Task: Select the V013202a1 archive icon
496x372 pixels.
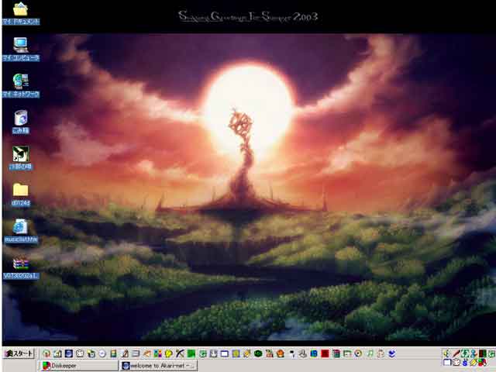Action: tap(21, 263)
